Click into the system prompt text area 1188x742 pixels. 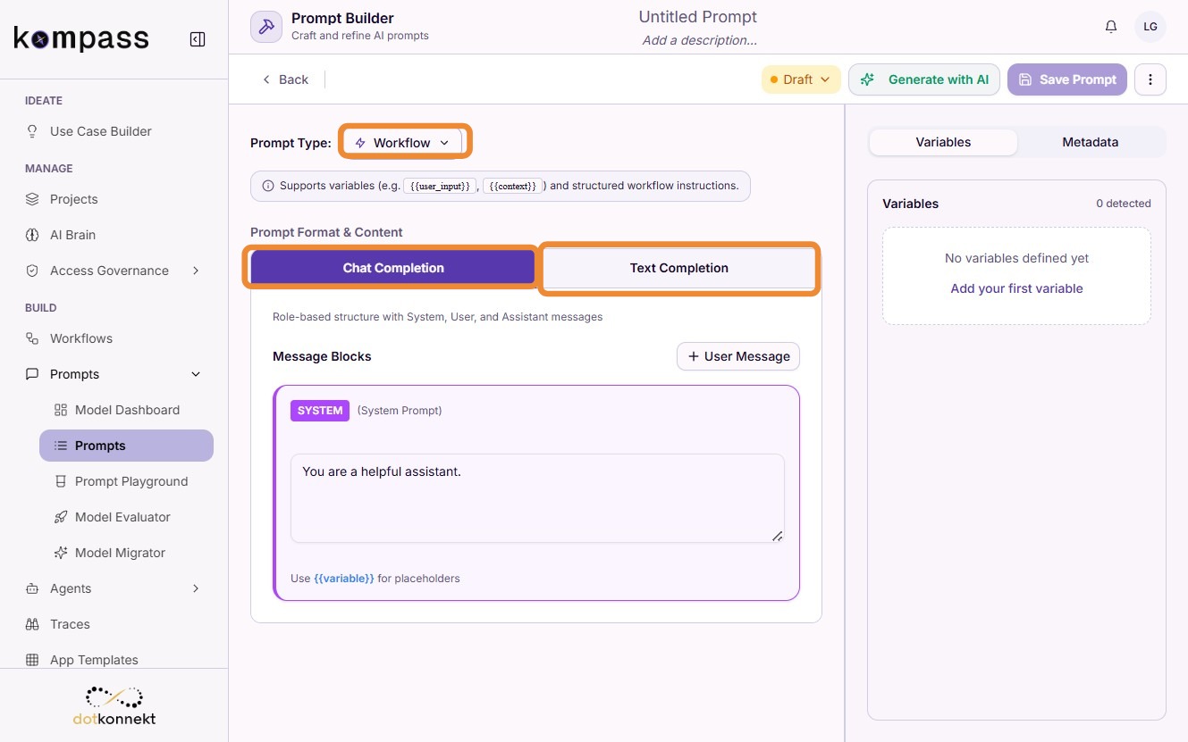click(x=537, y=498)
